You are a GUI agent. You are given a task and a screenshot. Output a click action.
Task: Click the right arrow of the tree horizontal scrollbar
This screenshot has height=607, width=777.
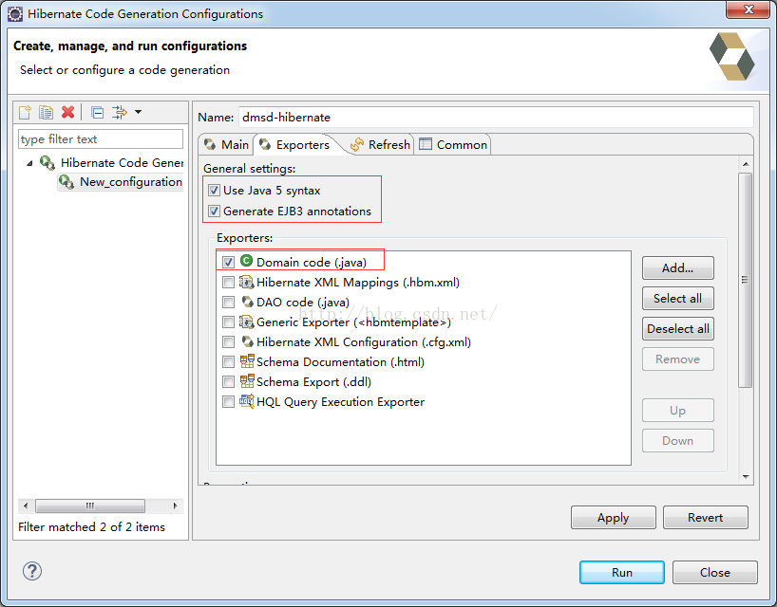(x=175, y=506)
